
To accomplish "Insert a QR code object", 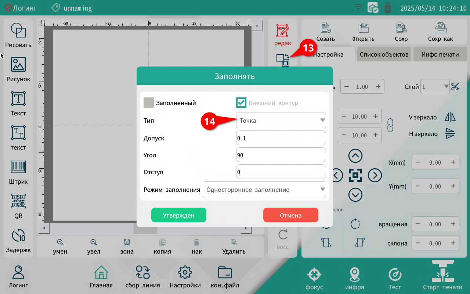I will pyautogui.click(x=18, y=201).
